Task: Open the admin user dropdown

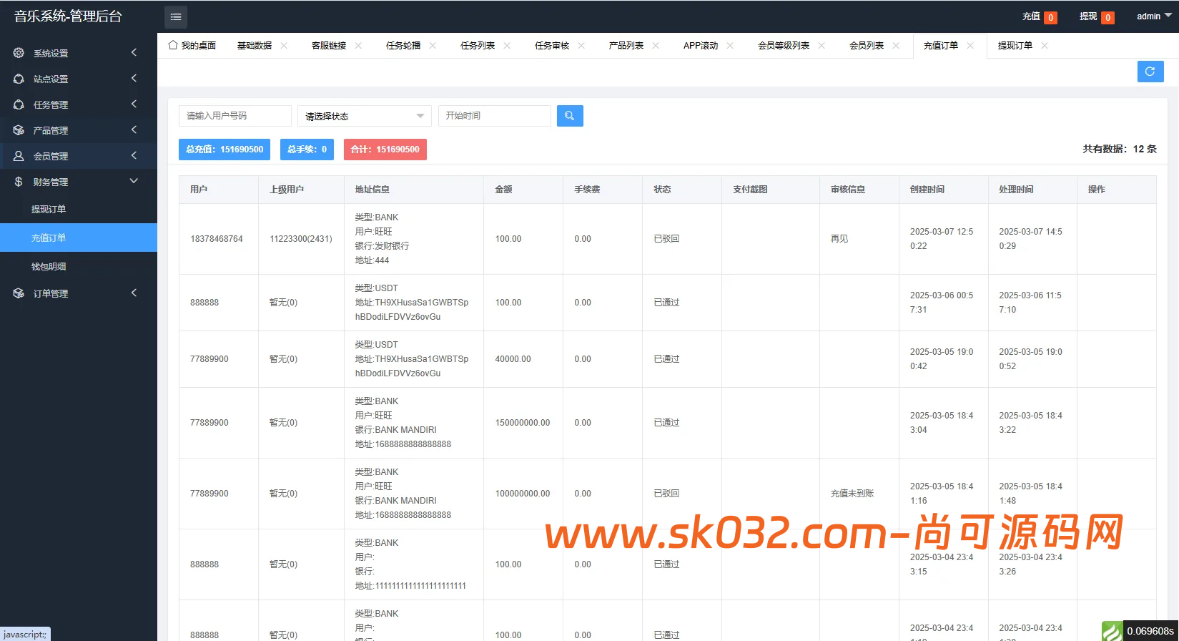Action: click(1154, 16)
